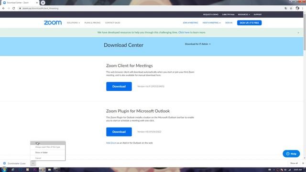This screenshot has height=172, width=306.
Task: Click Sign Up, It's Free button
Action: (249, 23)
